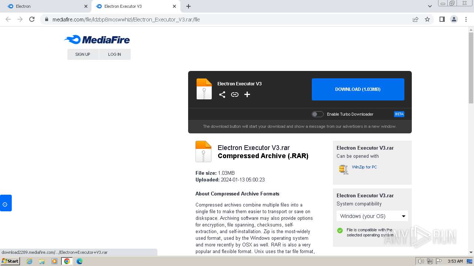
Task: Open Microsoft Edge from the taskbar
Action: 80,261
